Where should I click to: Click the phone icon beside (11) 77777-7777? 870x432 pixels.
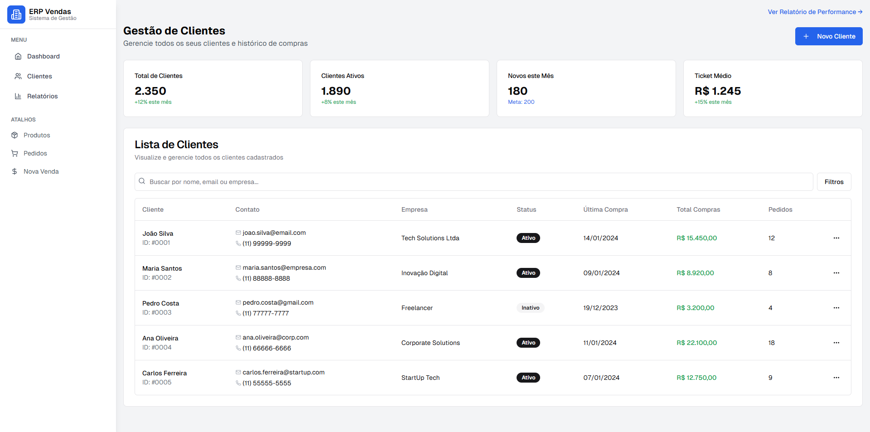tap(238, 313)
